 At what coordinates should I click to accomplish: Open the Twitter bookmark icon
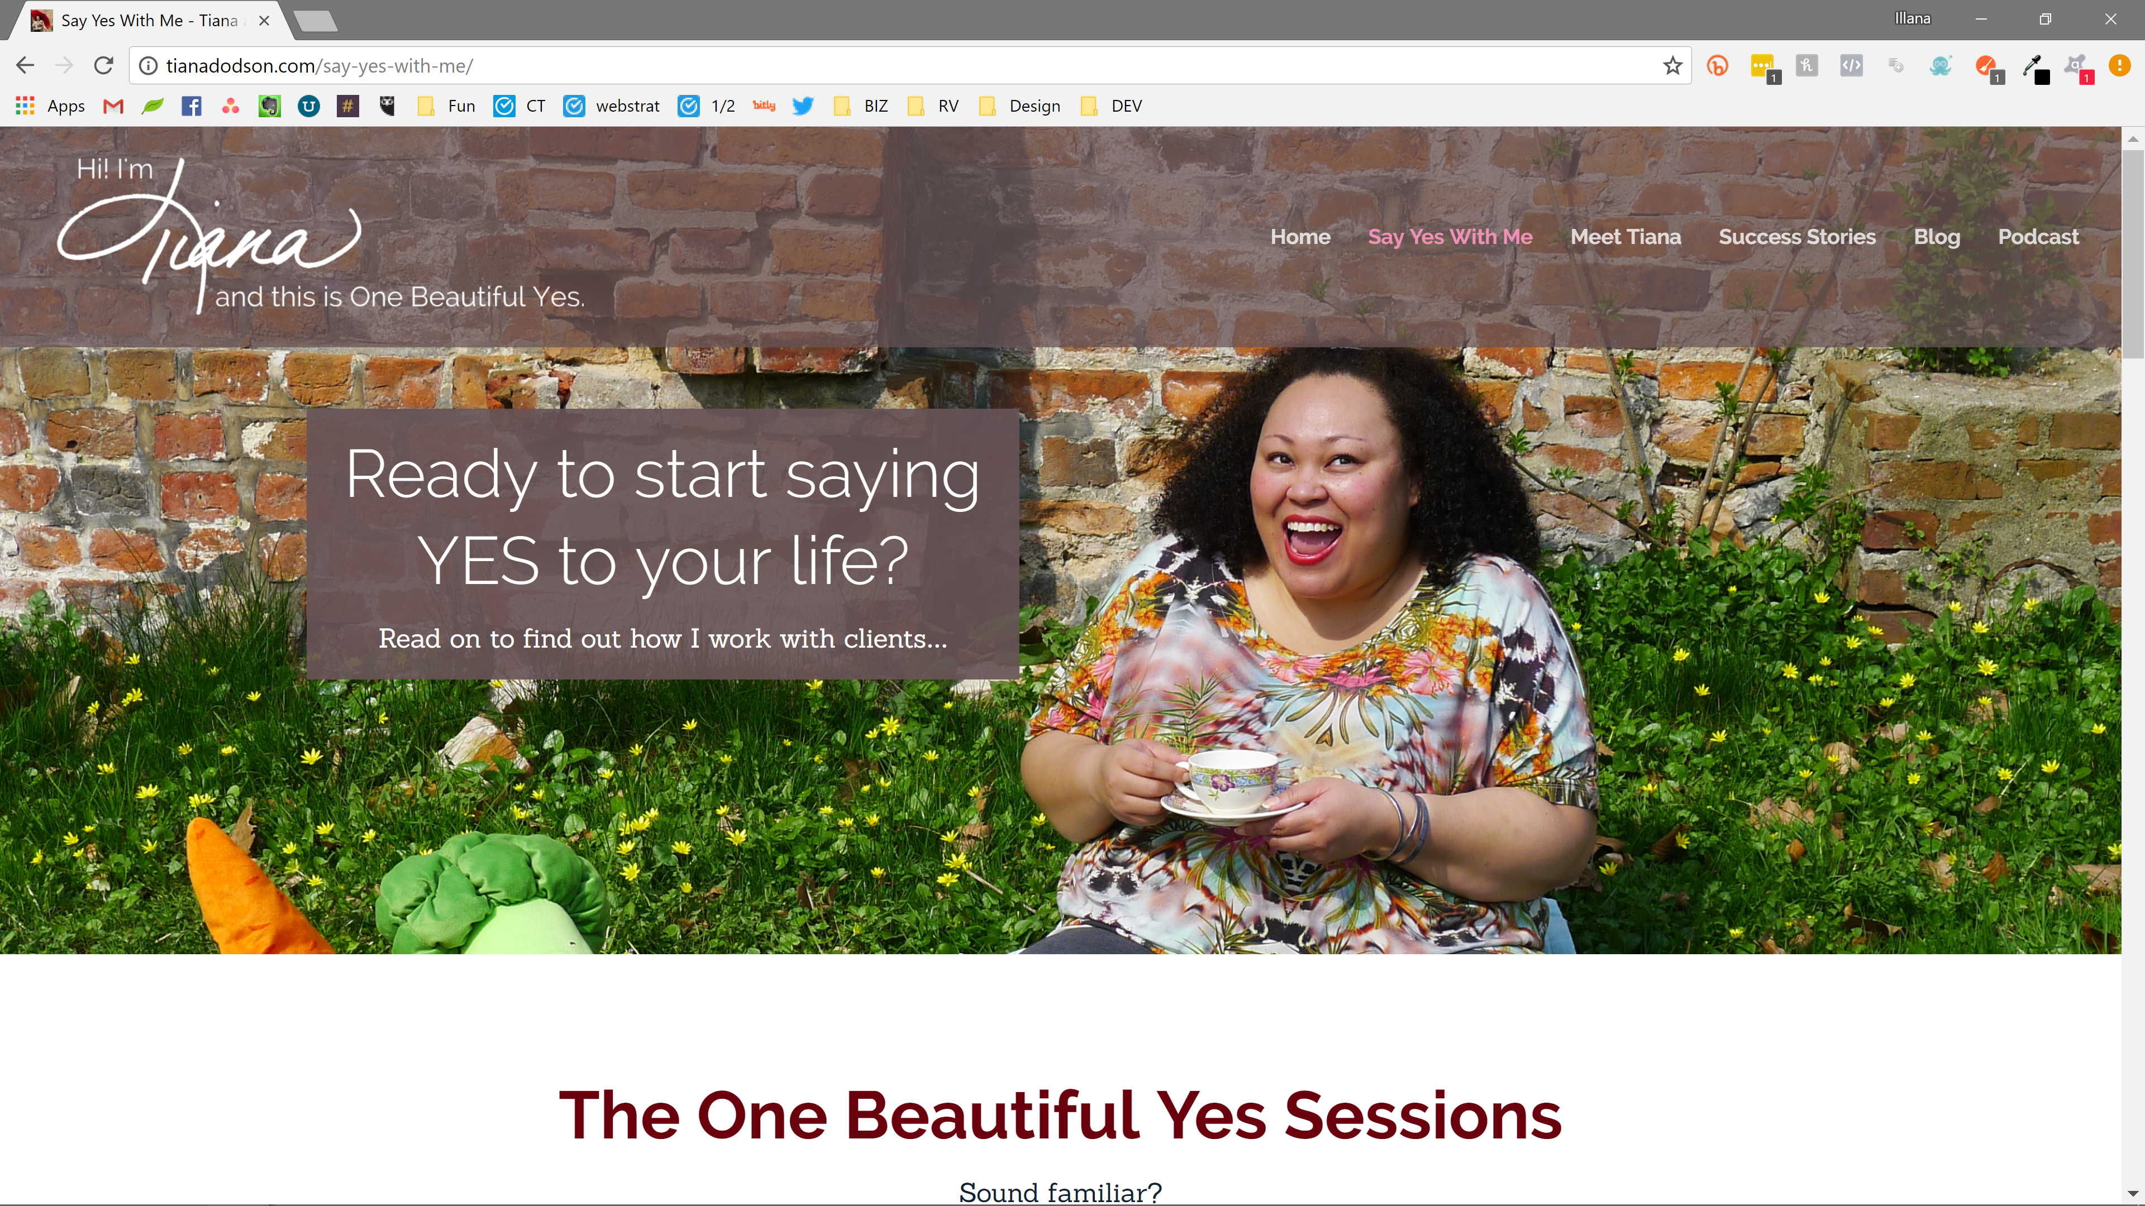[x=803, y=106]
